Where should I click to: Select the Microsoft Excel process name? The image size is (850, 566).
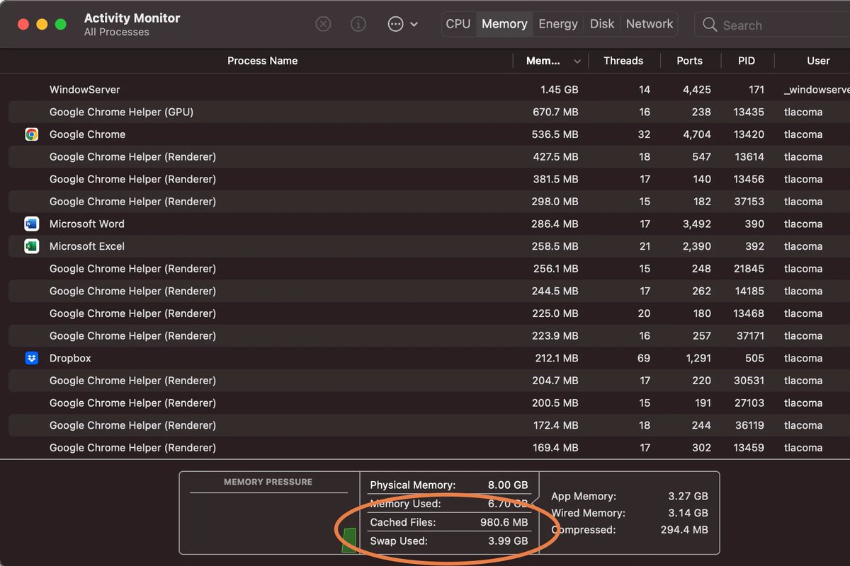point(86,246)
